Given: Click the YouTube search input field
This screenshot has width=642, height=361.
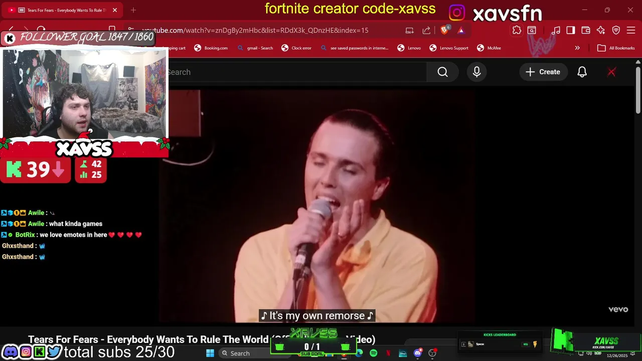Looking at the screenshot, I should click(x=297, y=72).
